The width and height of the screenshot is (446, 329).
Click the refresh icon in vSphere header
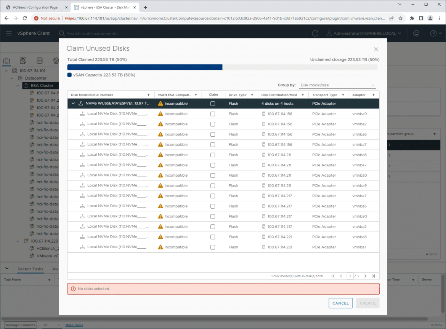click(315, 33)
